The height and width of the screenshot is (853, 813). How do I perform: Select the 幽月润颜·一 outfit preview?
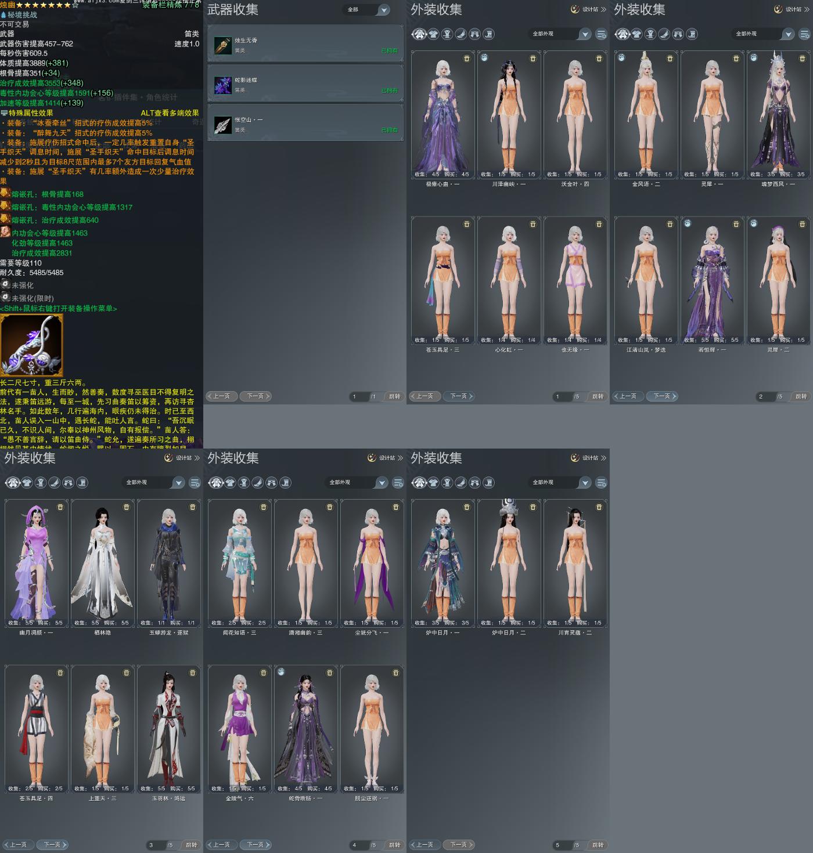coord(37,563)
